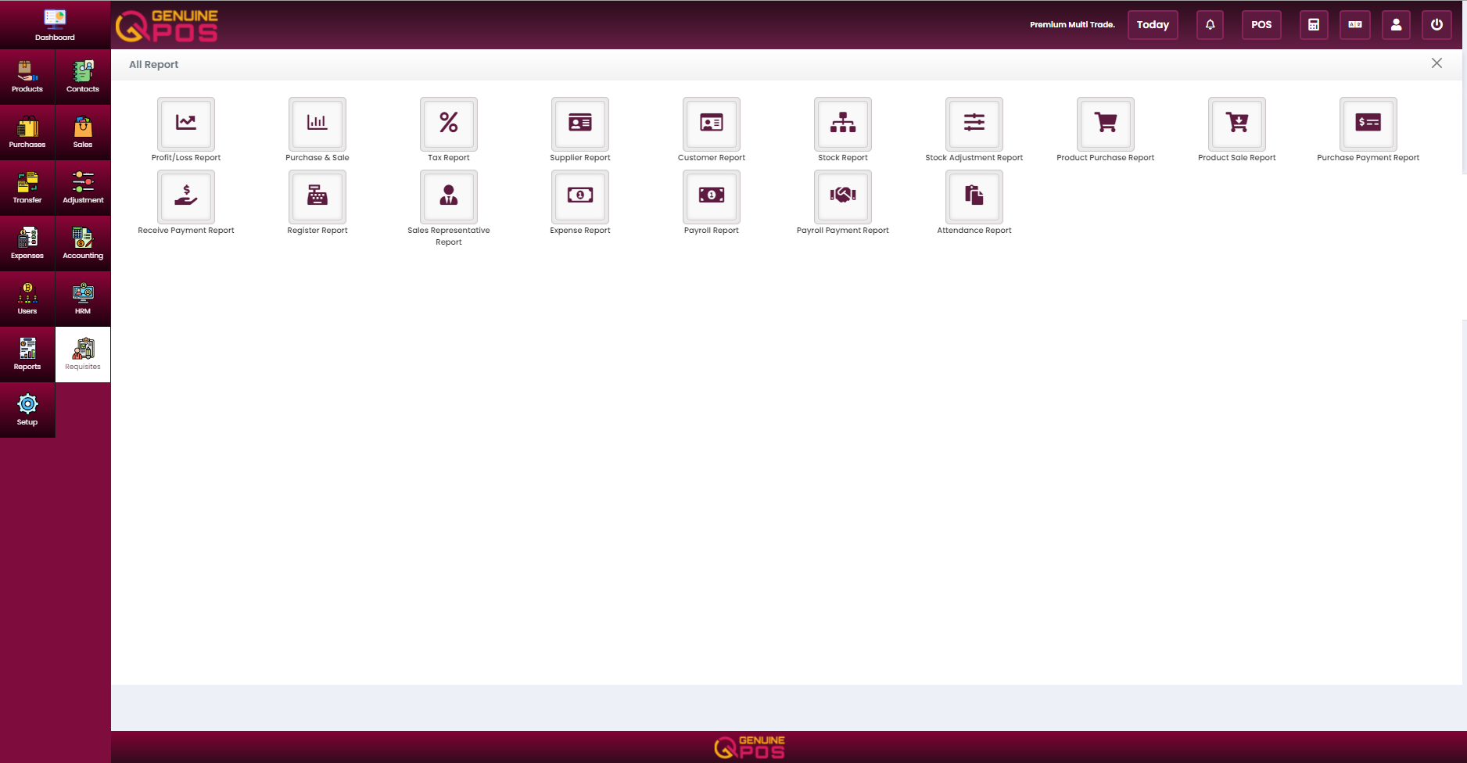Open Adjustment in the sidebar
This screenshot has height=763, width=1467.
83,188
